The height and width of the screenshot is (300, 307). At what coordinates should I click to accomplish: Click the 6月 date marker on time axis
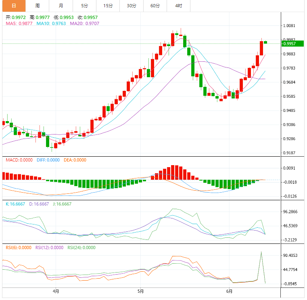(229, 291)
